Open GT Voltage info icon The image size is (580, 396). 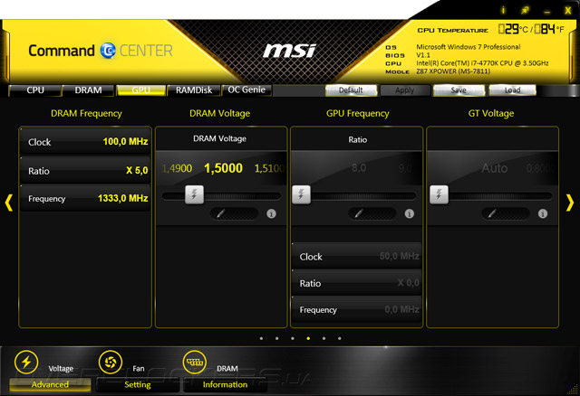[543, 213]
